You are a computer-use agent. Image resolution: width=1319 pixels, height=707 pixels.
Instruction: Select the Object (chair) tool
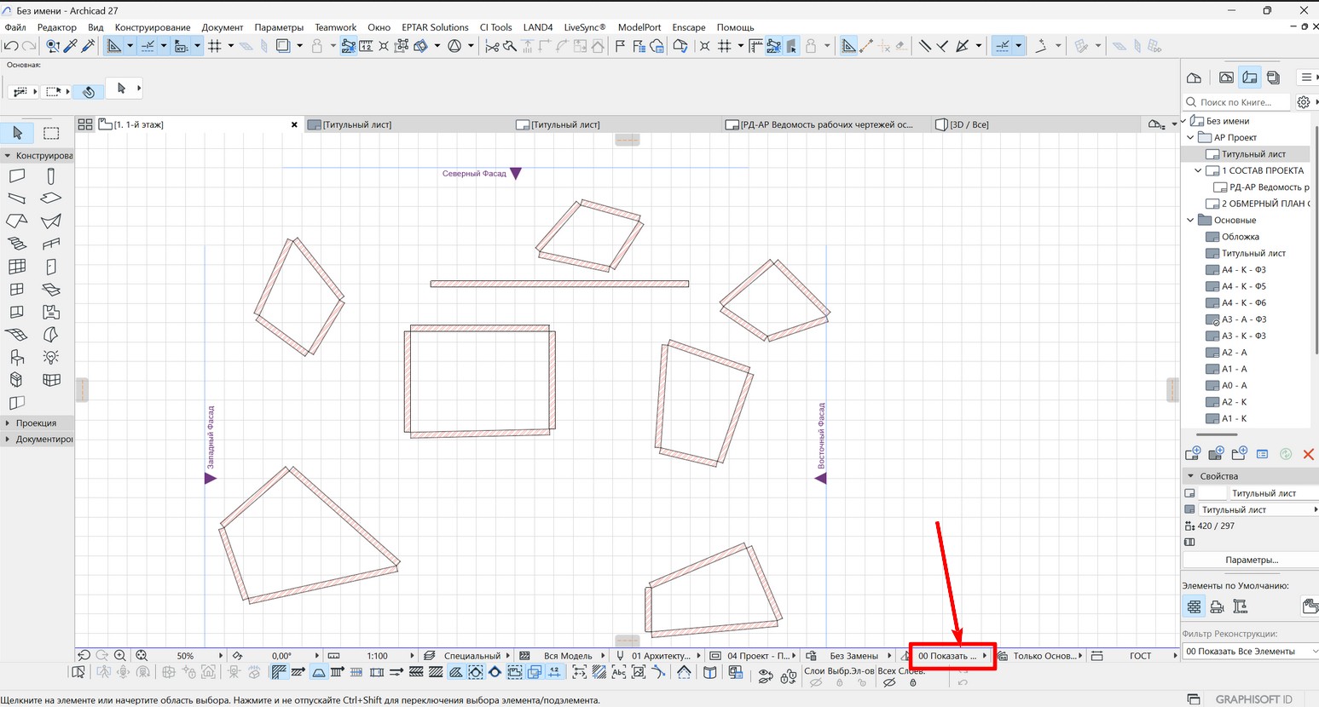(x=17, y=358)
